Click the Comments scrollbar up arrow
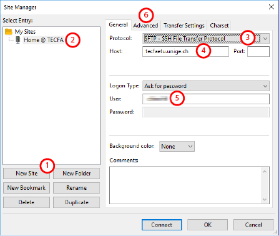This screenshot has height=236, width=279. [x=265, y=172]
